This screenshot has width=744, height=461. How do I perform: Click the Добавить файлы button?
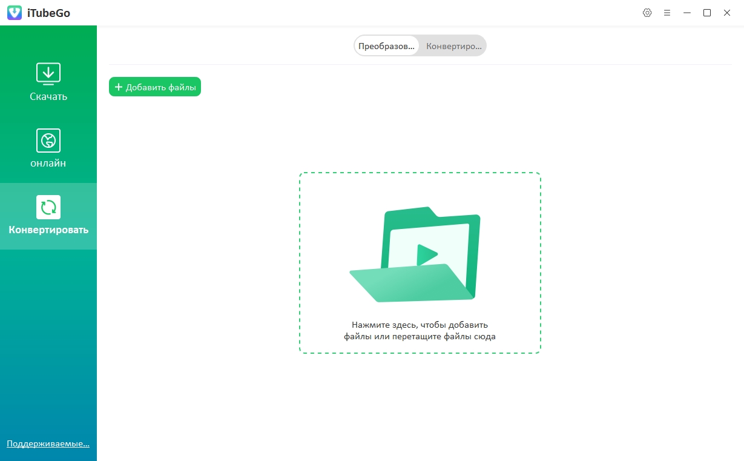click(x=155, y=87)
